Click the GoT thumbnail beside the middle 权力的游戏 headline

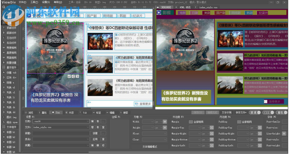click(x=100, y=64)
